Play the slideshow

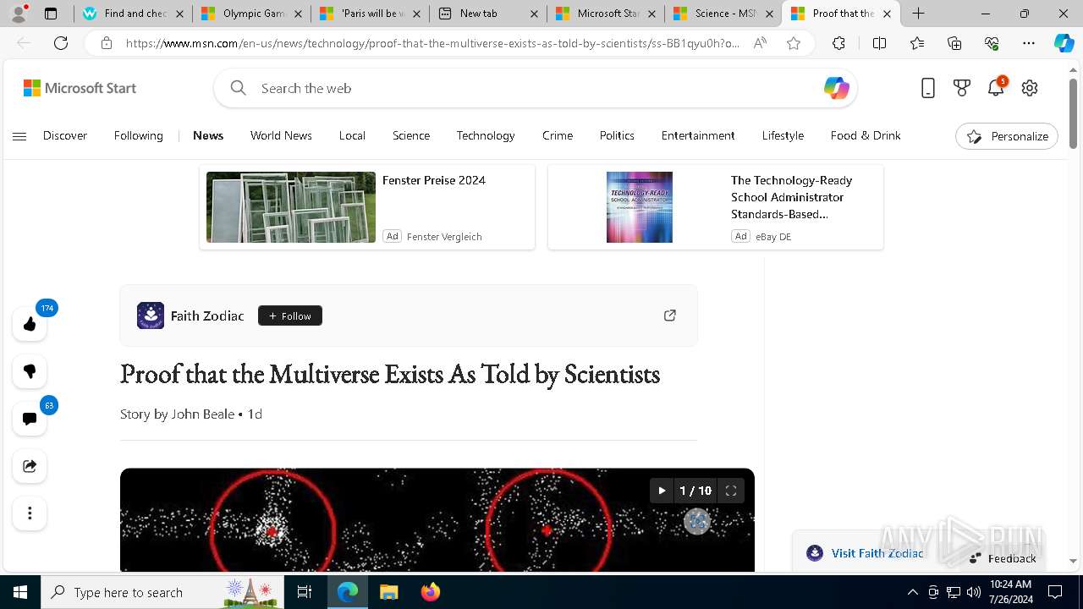coord(662,491)
